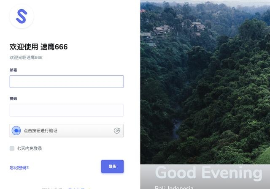Screen dimensions: 270x189
Task: Click the circular captcha verify button
Action: pyautogui.click(x=16, y=131)
